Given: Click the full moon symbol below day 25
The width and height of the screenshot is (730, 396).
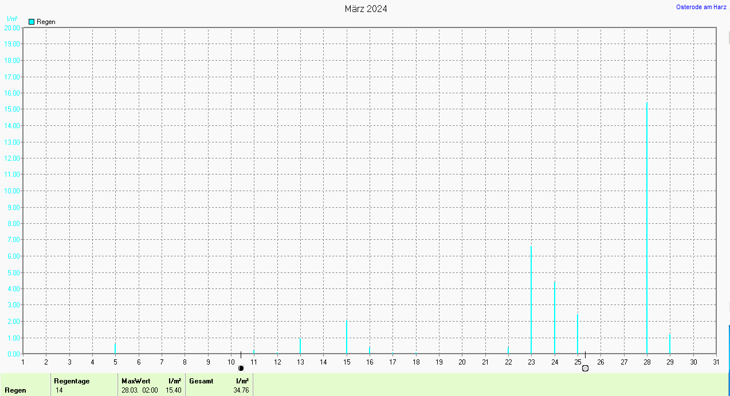Looking at the screenshot, I should coord(585,368).
